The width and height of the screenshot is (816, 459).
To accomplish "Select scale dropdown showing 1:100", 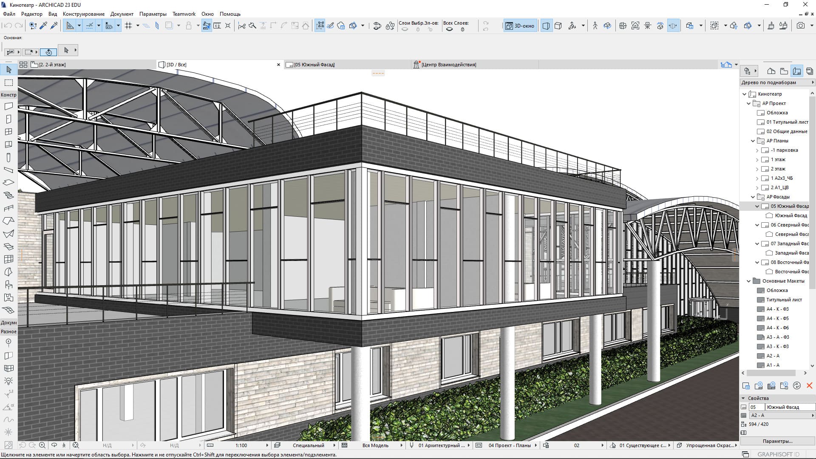I will [x=246, y=445].
